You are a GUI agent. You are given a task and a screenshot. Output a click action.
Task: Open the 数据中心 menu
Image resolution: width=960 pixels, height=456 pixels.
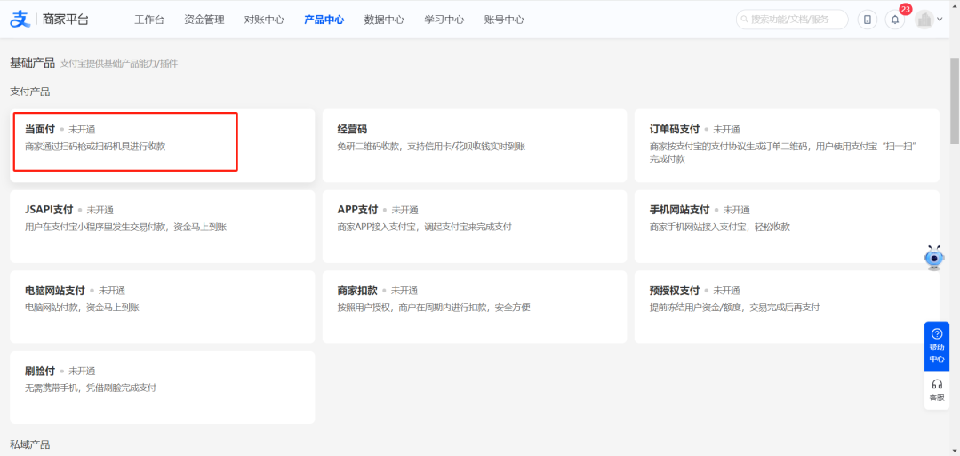(385, 20)
